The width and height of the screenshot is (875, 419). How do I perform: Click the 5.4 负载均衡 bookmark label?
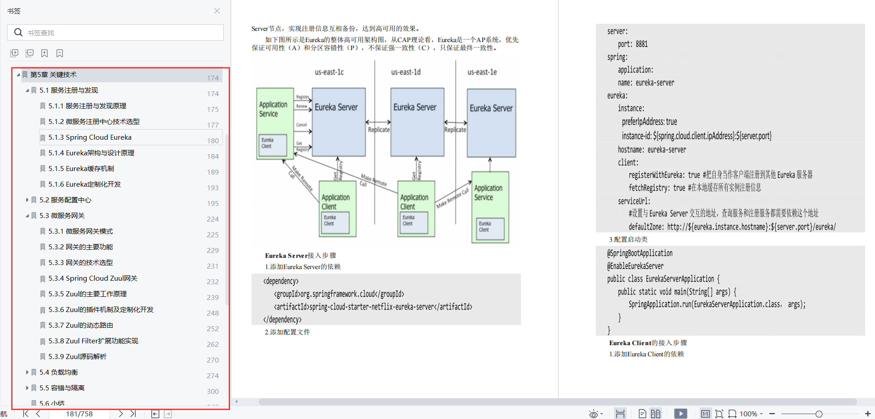pyautogui.click(x=59, y=372)
